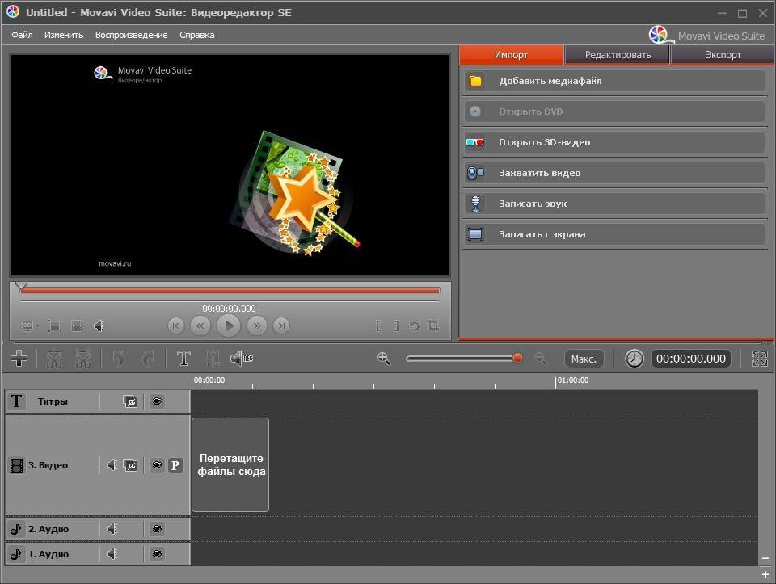This screenshot has width=776, height=584.
Task: Toggle the alpha opacity icon on 3. Видео track
Action: 130,465
